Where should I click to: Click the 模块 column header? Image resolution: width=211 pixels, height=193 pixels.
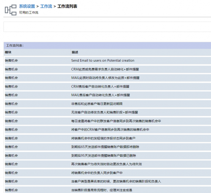(x=8, y=52)
